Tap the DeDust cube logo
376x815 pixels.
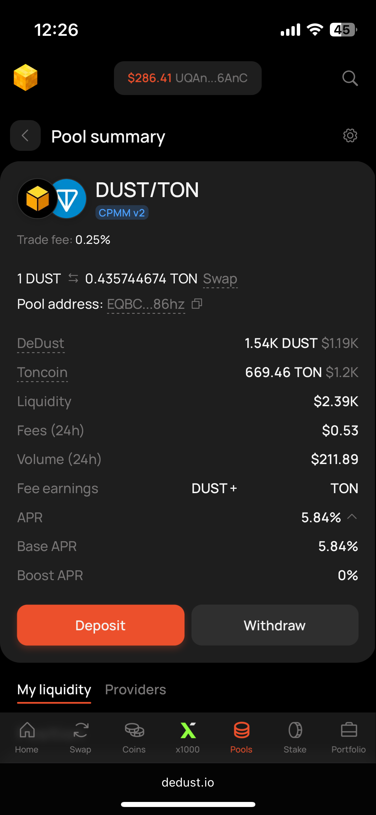tap(25, 78)
